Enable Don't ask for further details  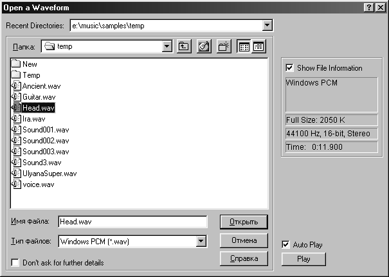(x=15, y=262)
